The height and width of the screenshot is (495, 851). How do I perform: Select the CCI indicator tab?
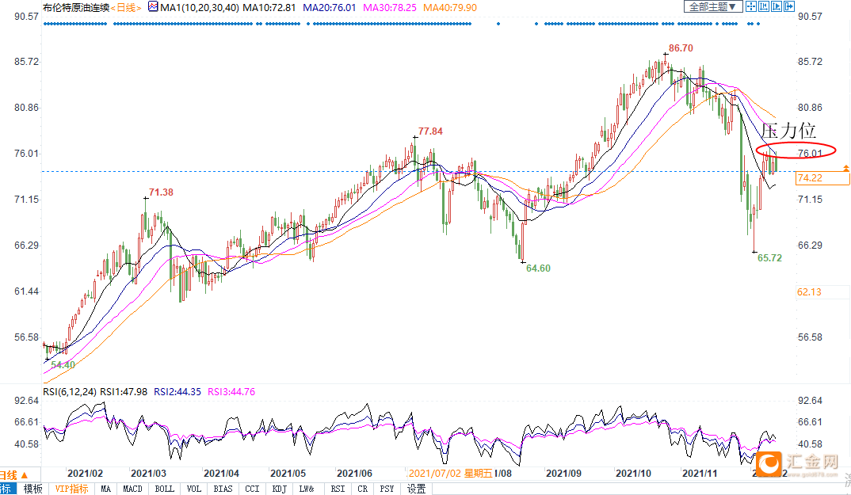coord(253,489)
